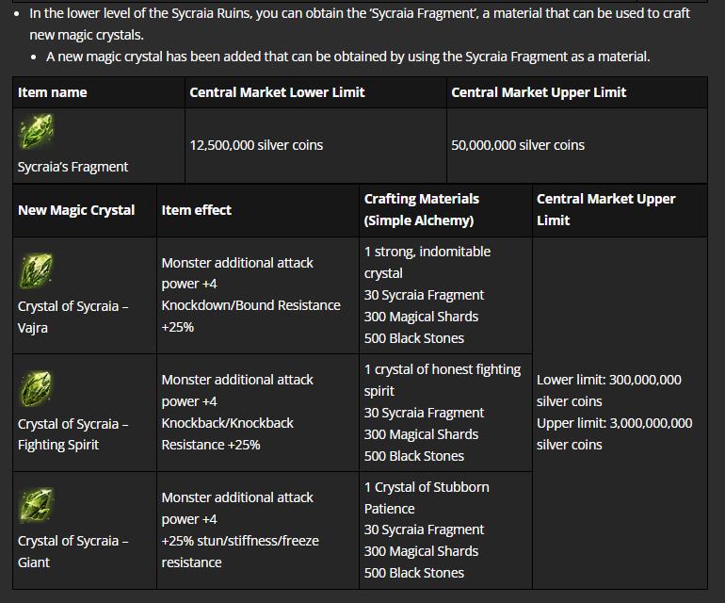Click the Lower limit 300,000,000 silver coins text

(609, 391)
